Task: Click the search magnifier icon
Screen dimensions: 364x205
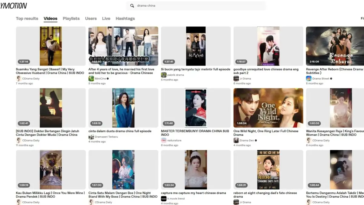Action: 132,6
